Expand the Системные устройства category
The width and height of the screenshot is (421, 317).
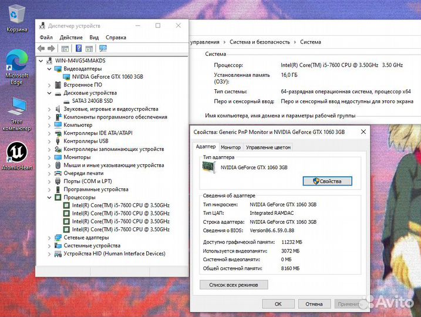click(x=49, y=246)
